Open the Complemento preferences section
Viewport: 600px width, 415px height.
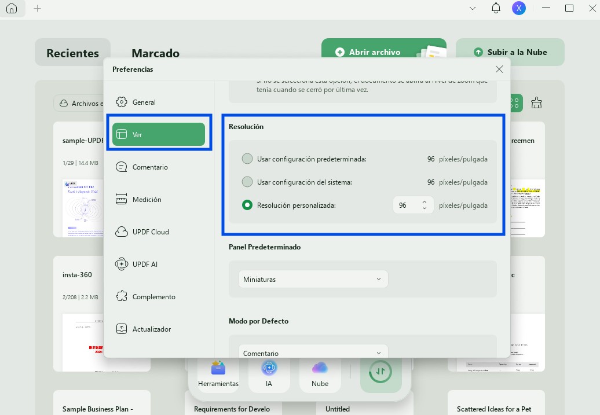coord(153,296)
